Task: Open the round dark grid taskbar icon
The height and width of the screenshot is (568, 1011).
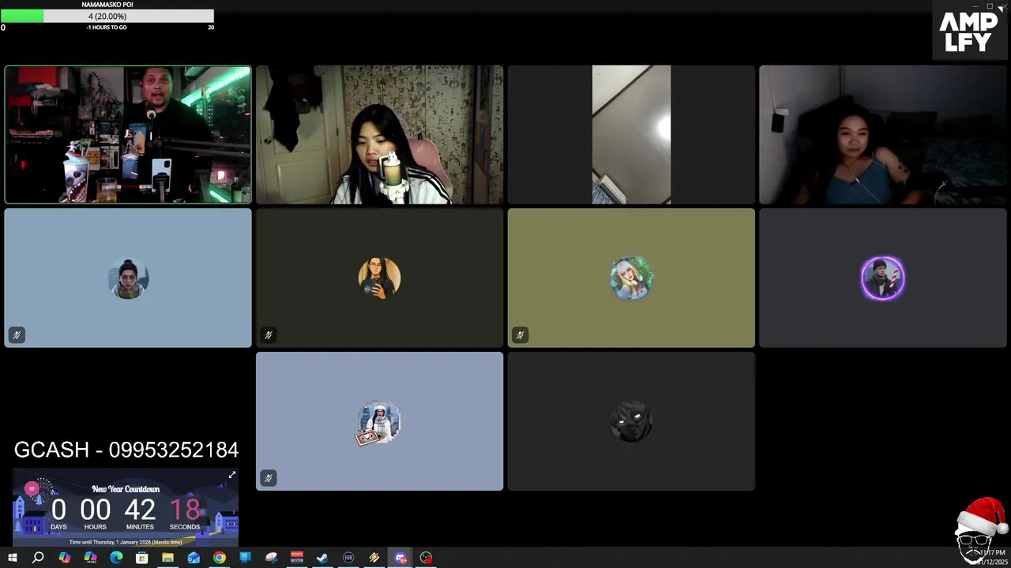Action: (348, 558)
